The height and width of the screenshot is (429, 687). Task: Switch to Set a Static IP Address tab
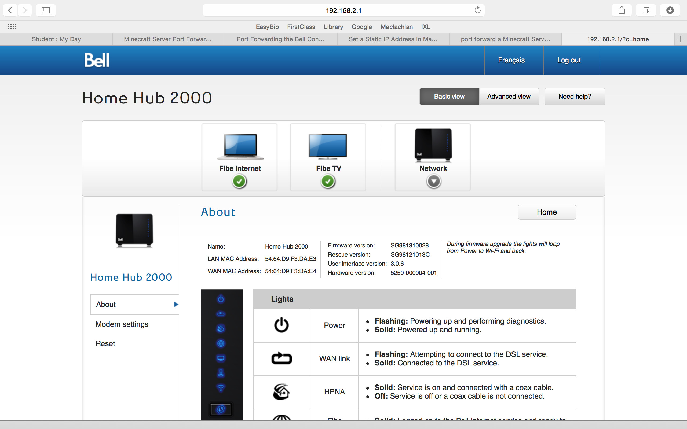[393, 39]
